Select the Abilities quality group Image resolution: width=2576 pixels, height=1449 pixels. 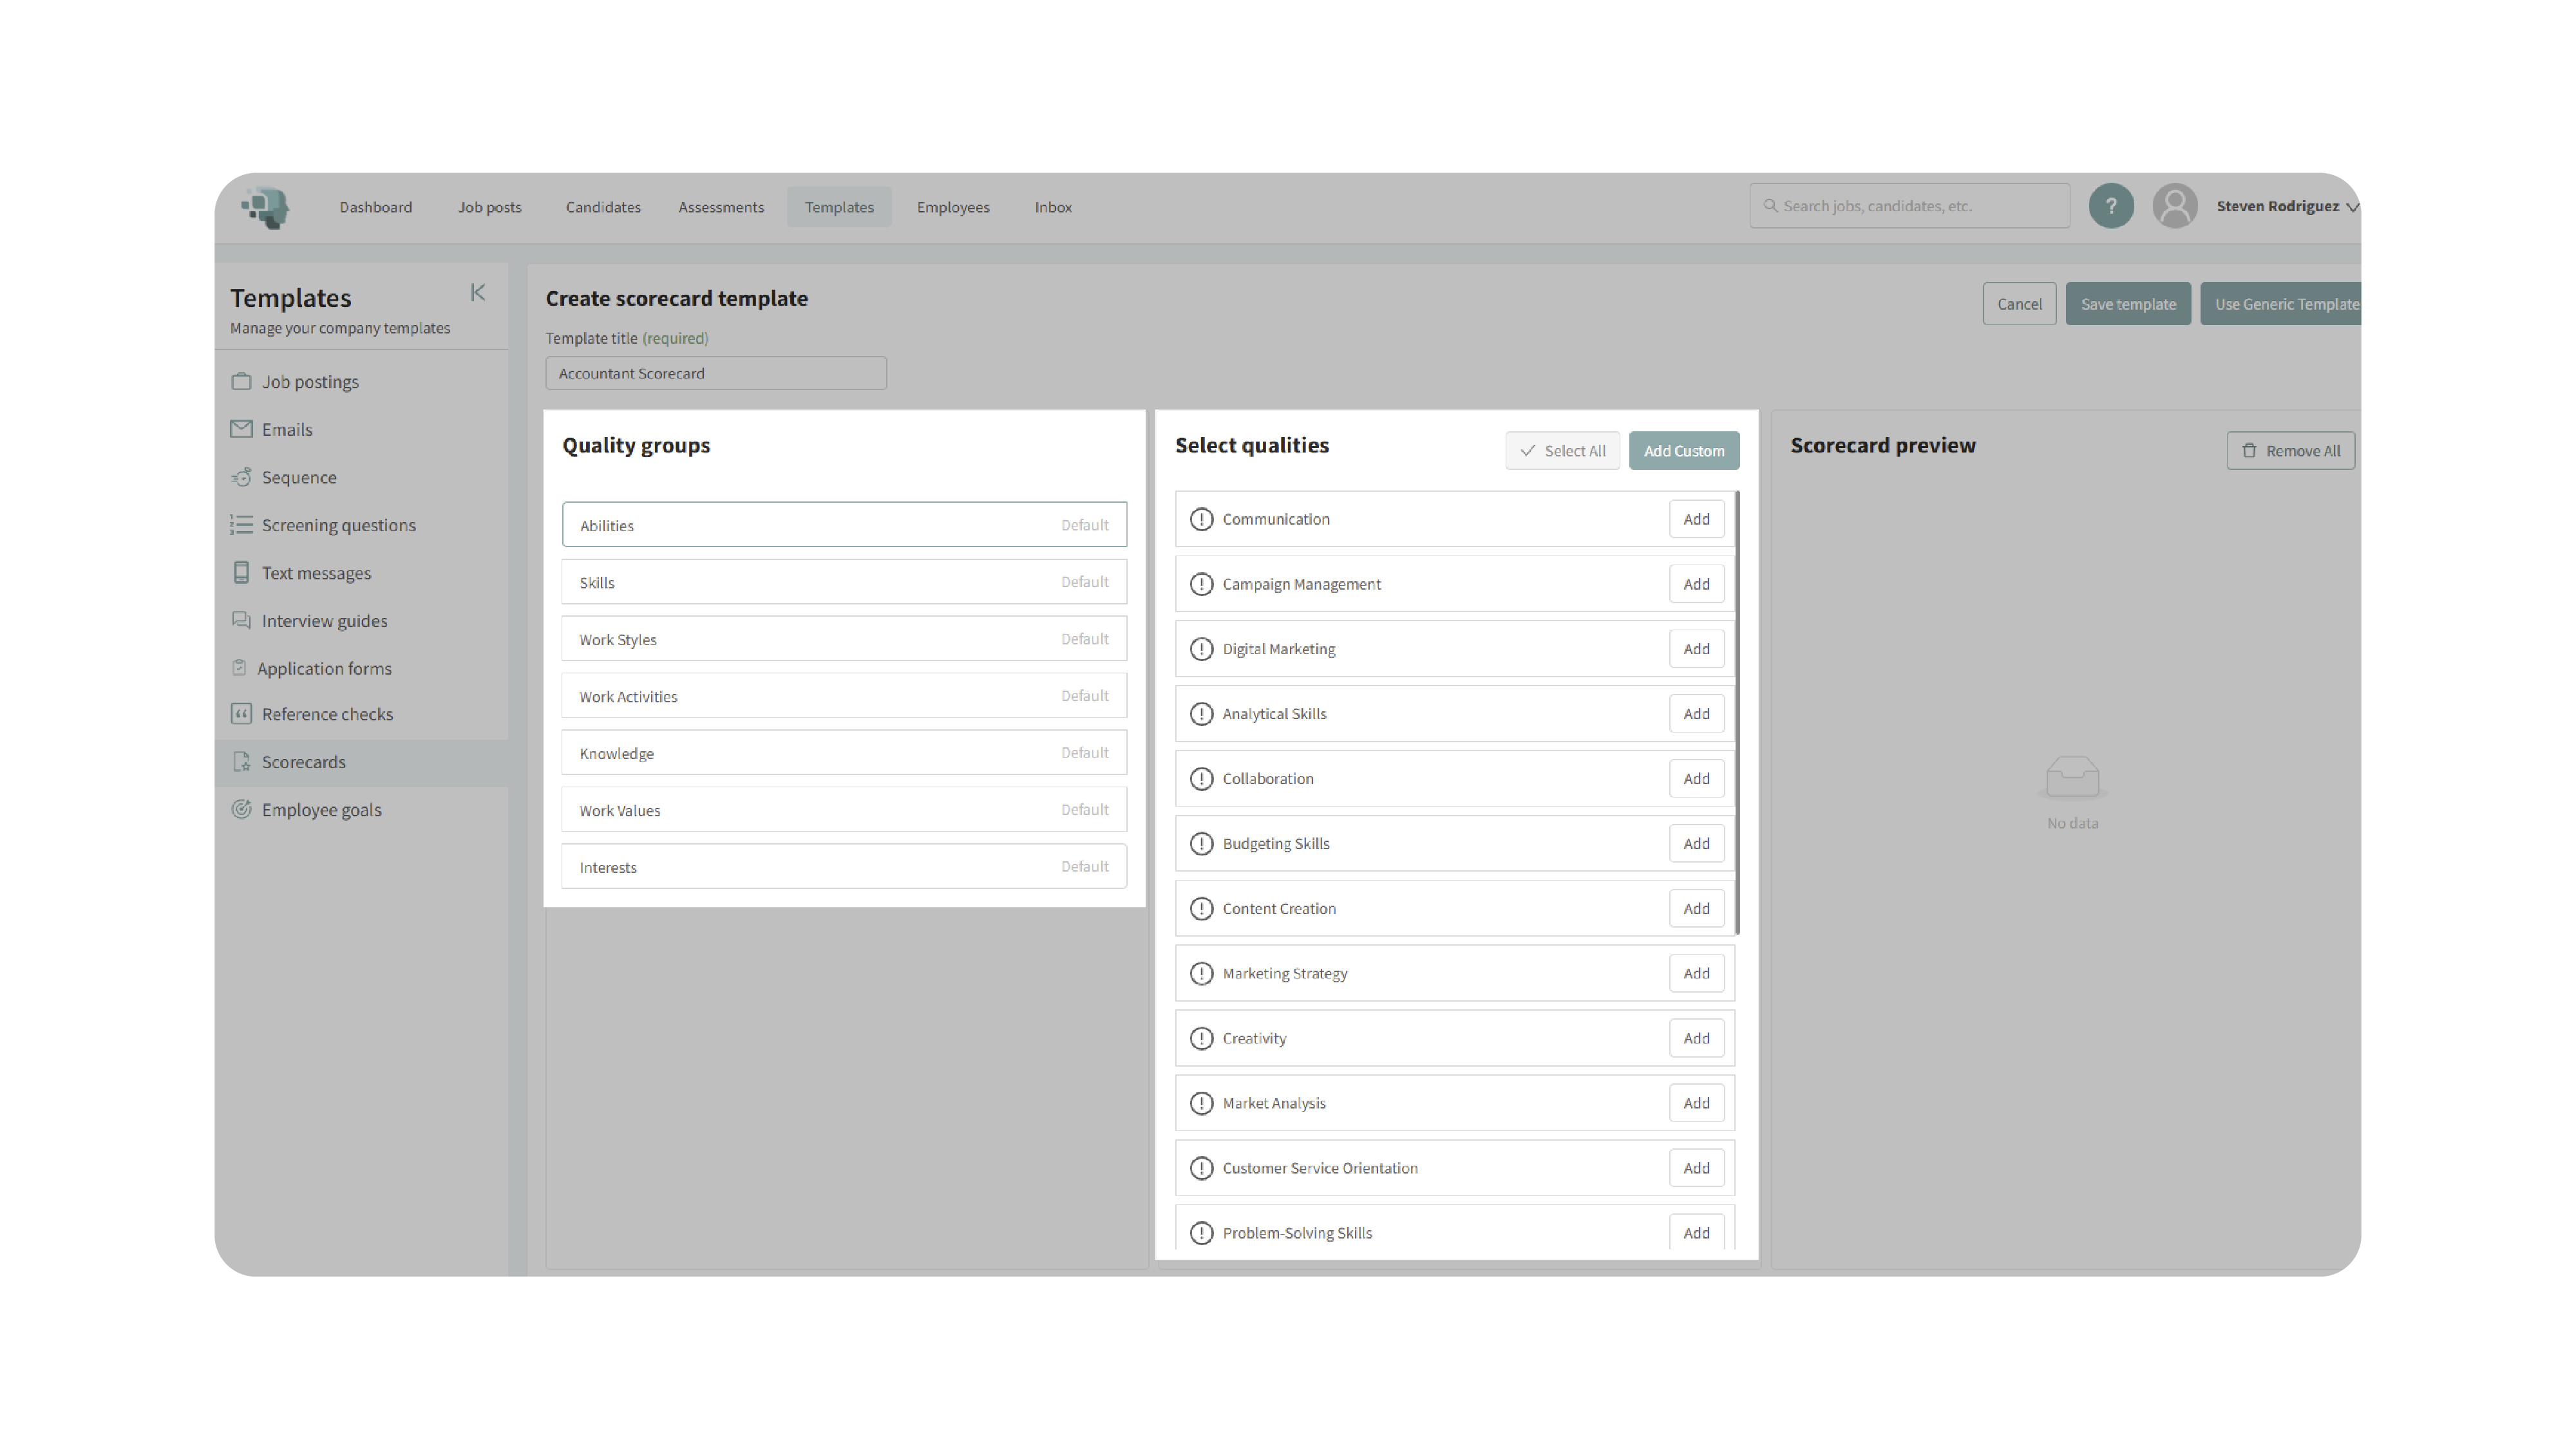tap(844, 525)
